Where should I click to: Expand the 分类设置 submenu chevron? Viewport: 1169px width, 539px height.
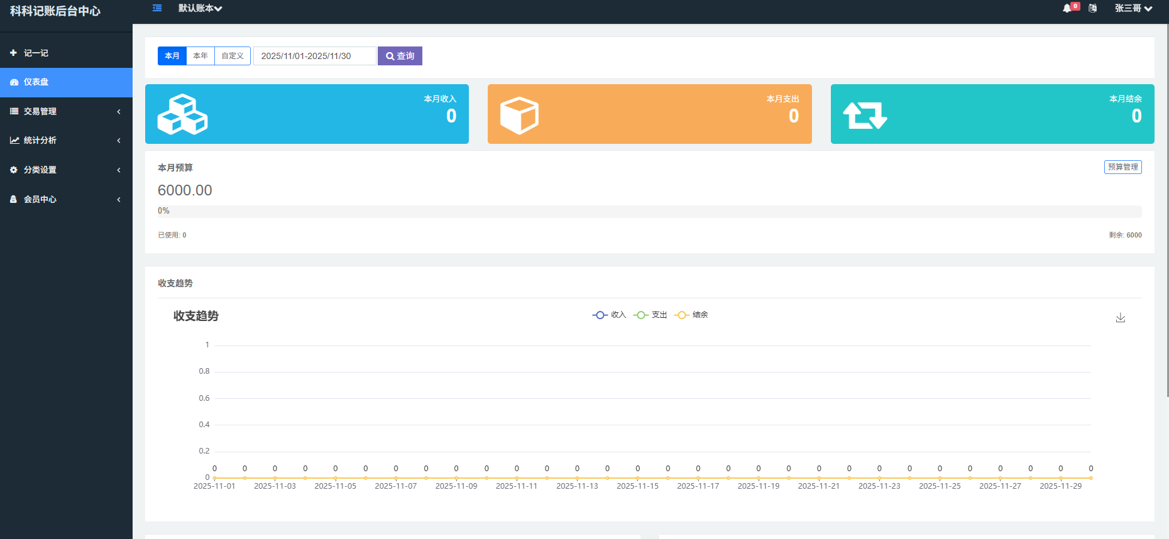(119, 170)
